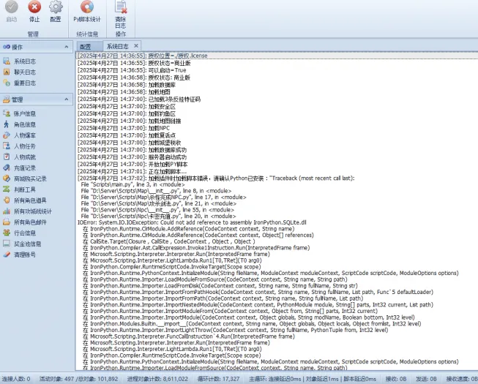Viewport: 478px width, 384px height.
Task: Switch to the 配置 tab
Action: pos(86,47)
